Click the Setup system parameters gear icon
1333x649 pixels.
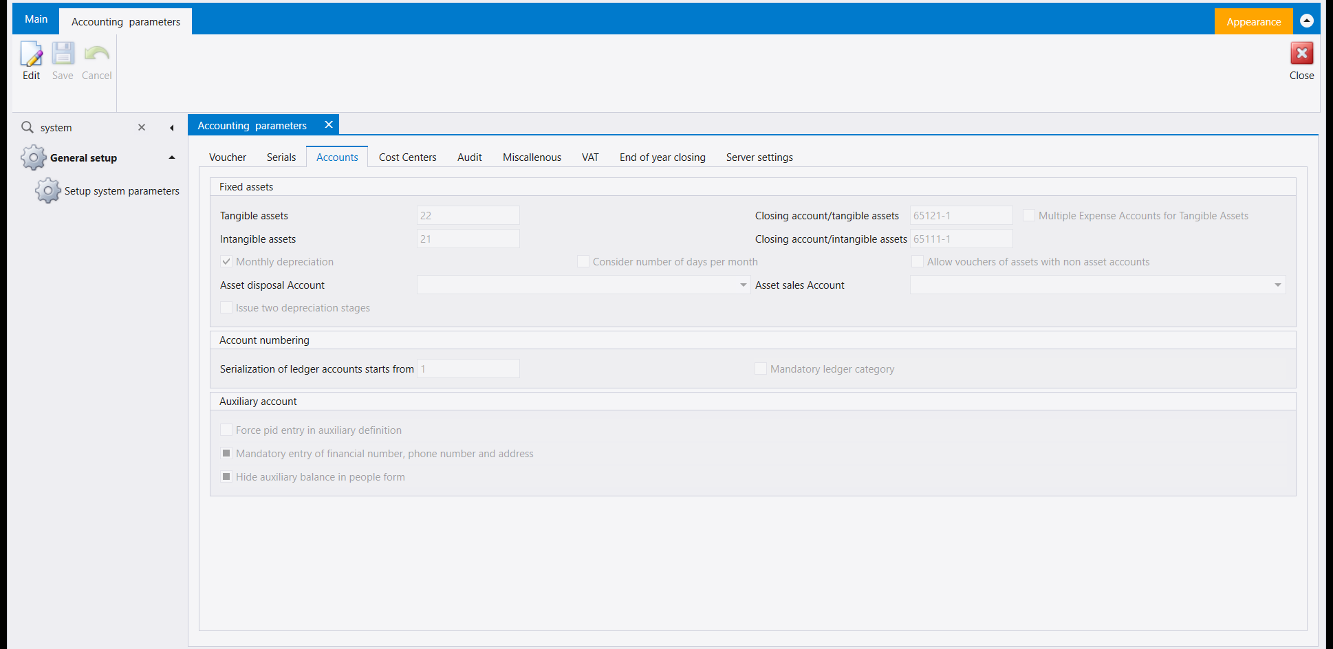tap(47, 190)
